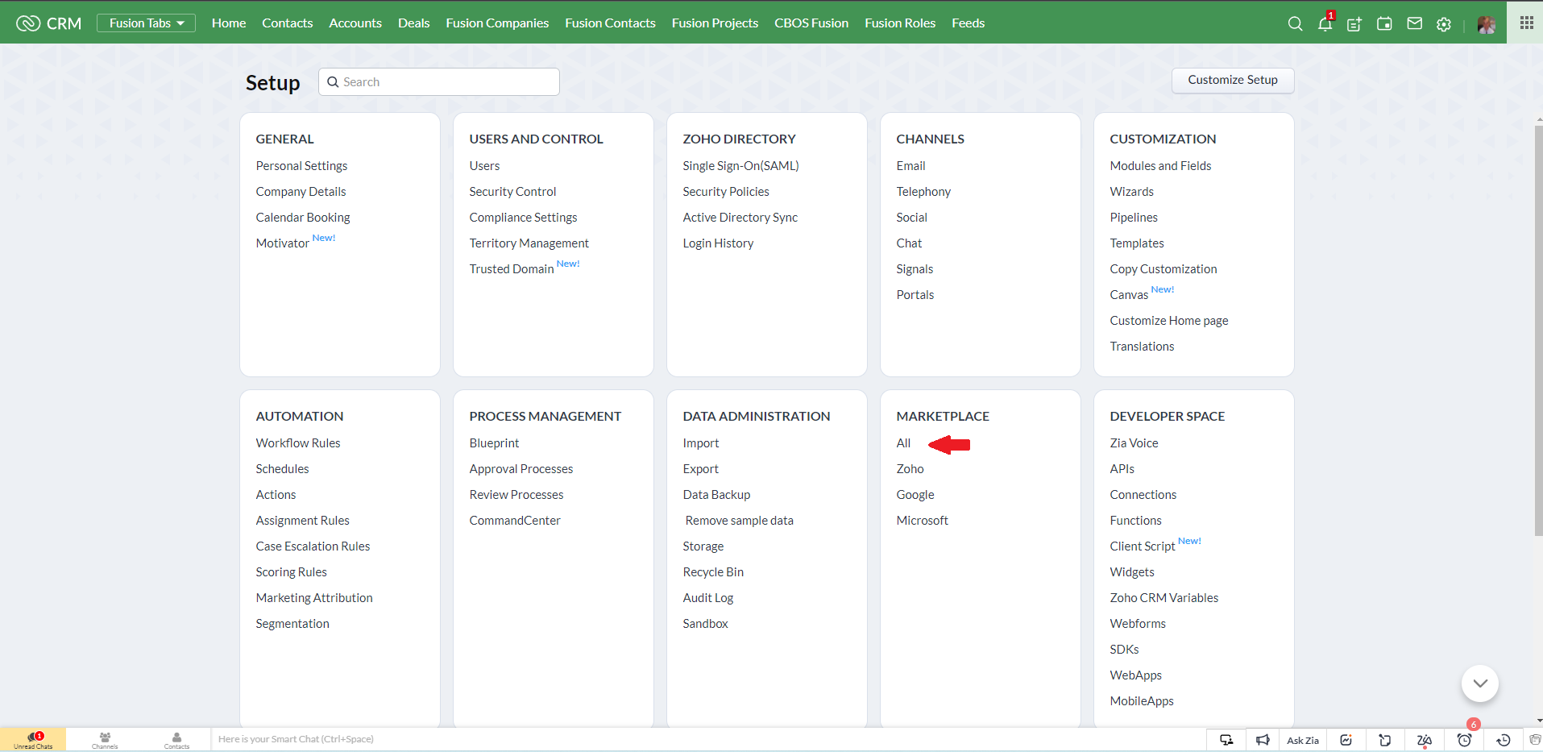The width and height of the screenshot is (1543, 752).
Task: Open the CBOS Fusion tab
Action: point(811,23)
